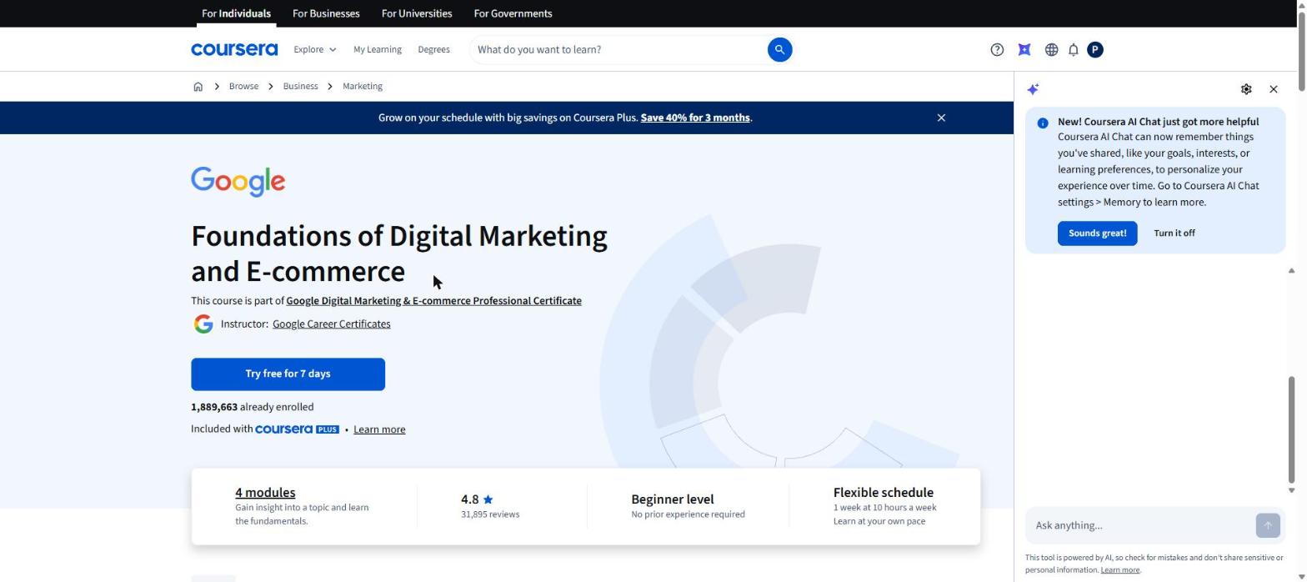Click Sounds great! button

(x=1097, y=233)
